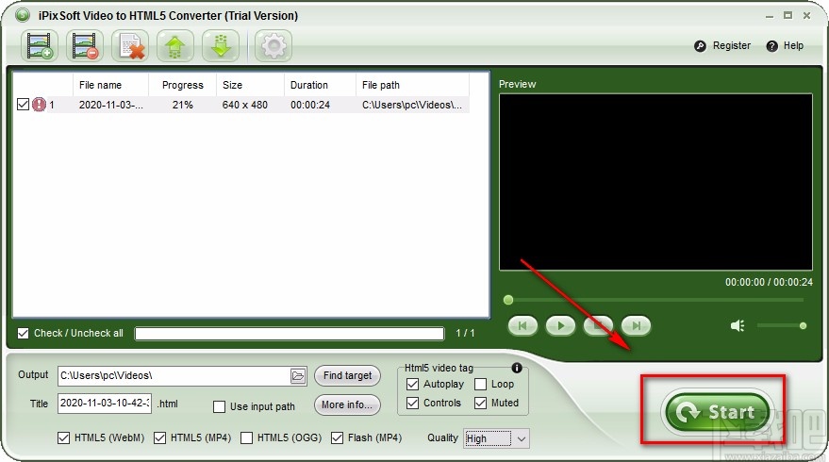Open the Help link
Screen dimensions: 829x462
(793, 46)
